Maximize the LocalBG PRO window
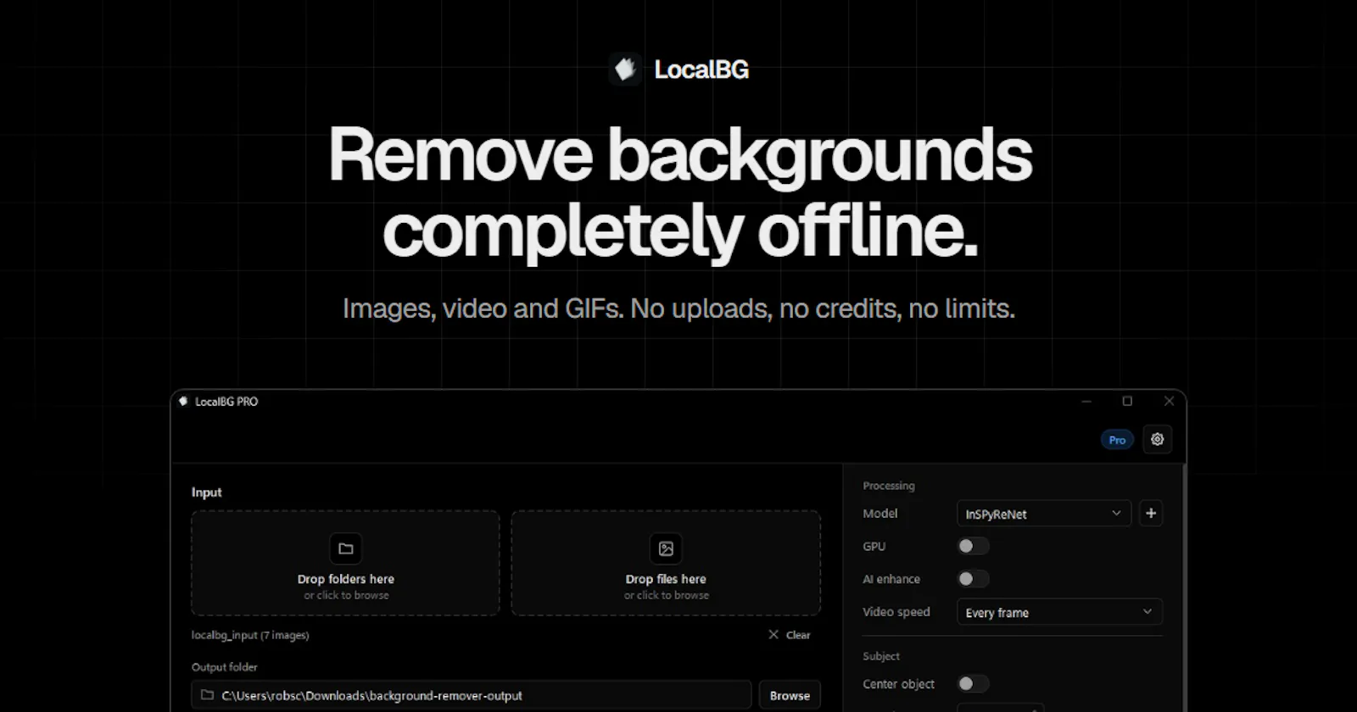 [x=1127, y=401]
